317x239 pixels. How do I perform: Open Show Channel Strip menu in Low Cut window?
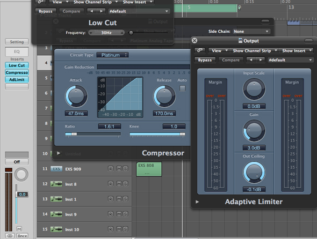(x=95, y=2)
